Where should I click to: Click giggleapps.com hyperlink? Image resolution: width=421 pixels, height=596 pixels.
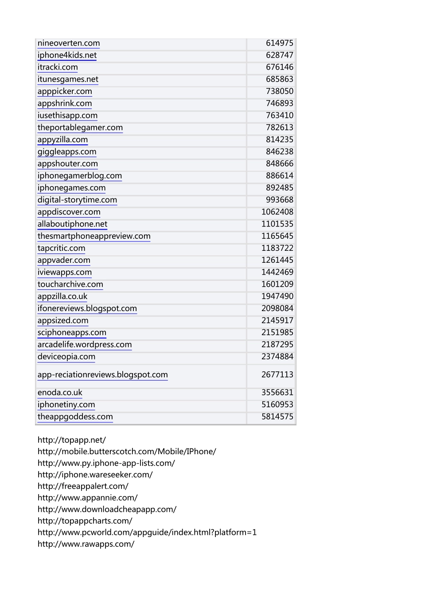[67, 152]
